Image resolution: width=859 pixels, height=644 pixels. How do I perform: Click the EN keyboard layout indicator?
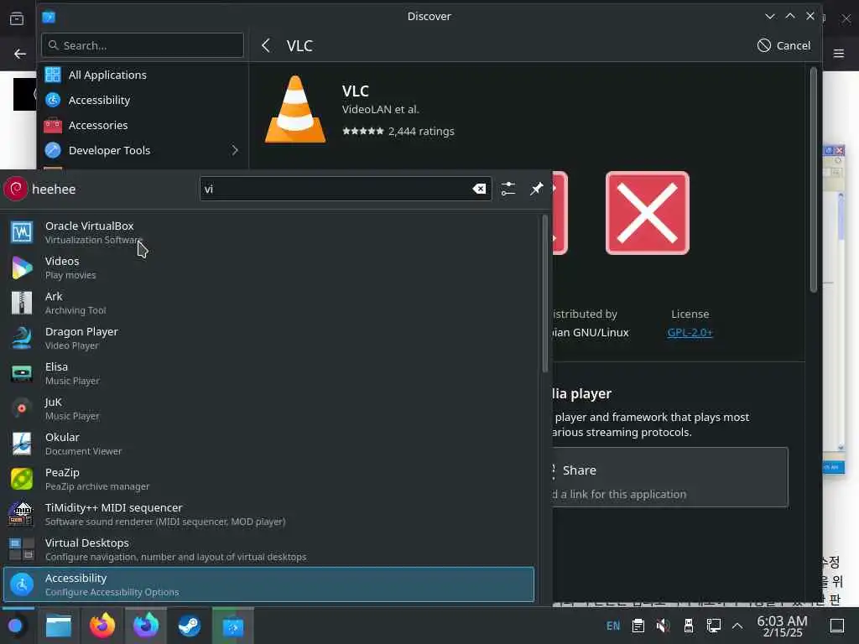click(613, 626)
